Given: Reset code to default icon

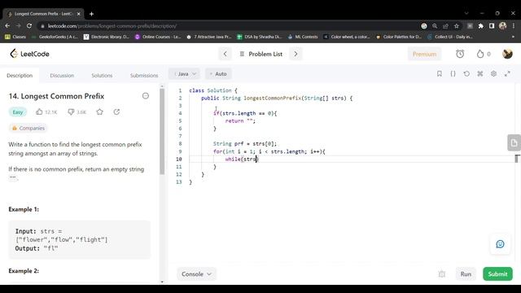Looking at the screenshot, I should click(466, 74).
